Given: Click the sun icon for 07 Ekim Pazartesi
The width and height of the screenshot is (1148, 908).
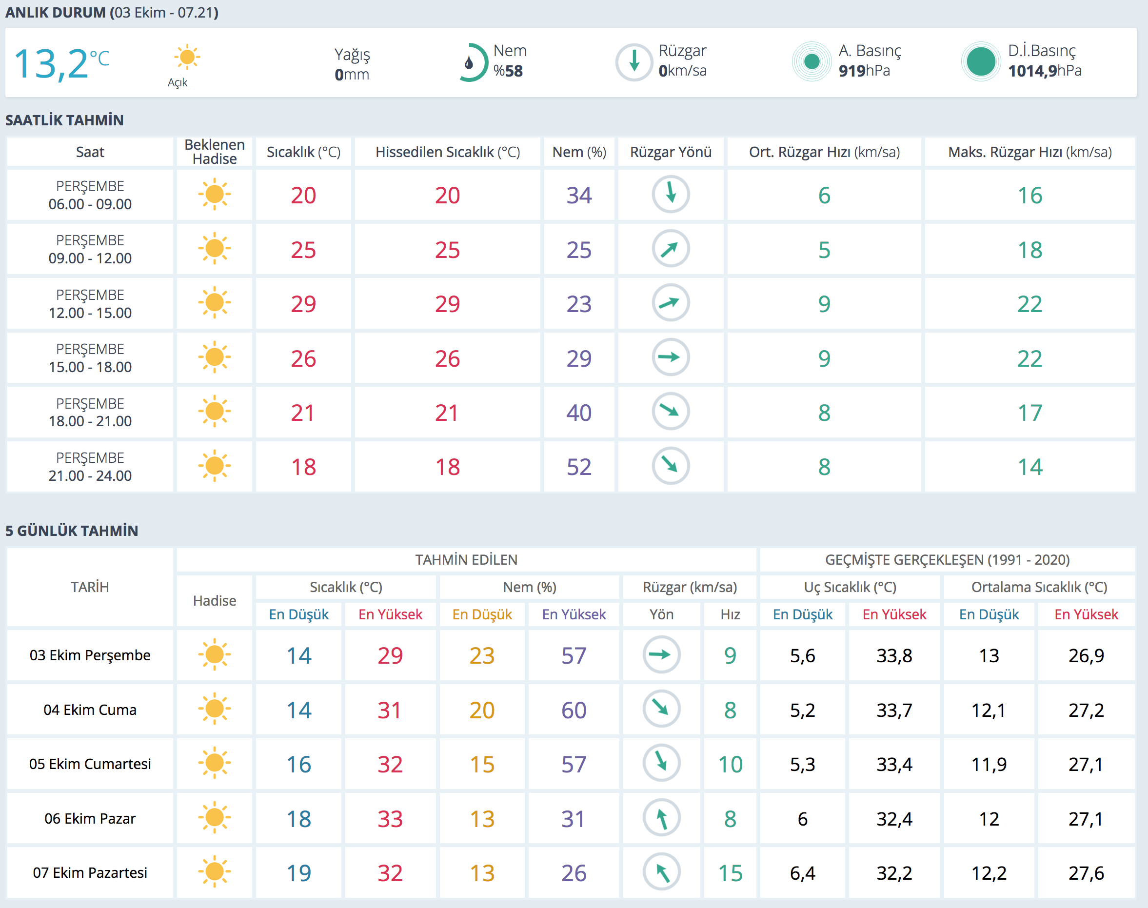Looking at the screenshot, I should coord(214,872).
